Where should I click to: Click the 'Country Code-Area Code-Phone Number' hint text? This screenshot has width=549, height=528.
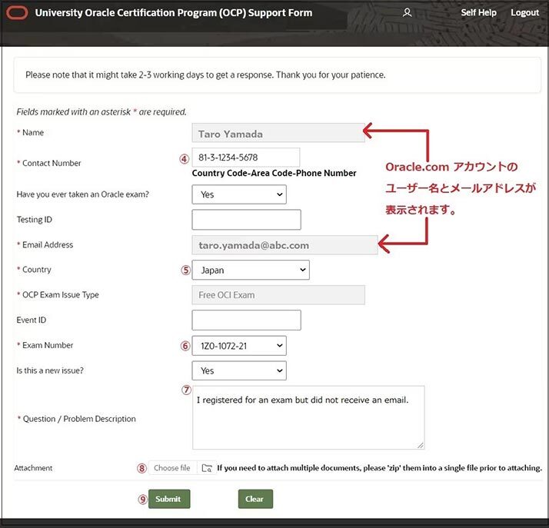point(274,173)
